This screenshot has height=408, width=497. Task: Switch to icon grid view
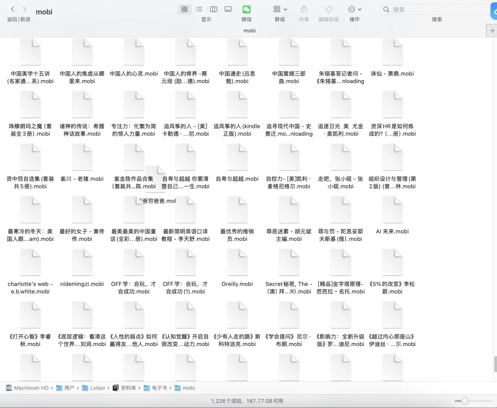tap(184, 9)
